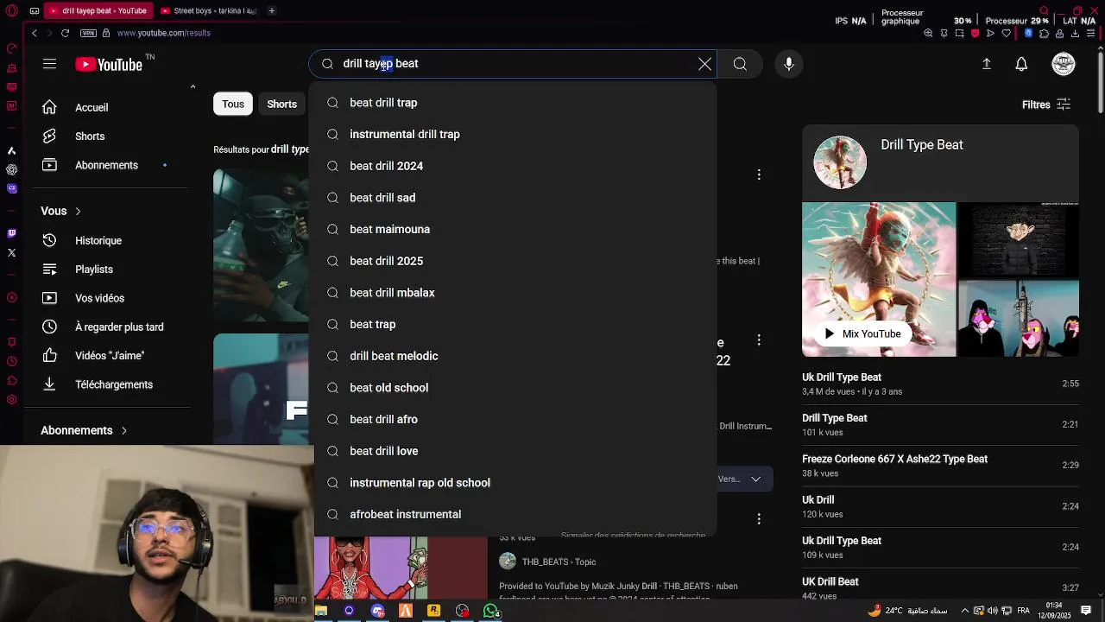Select the 'Shorts' filter chip
The image size is (1105, 622).
click(x=281, y=104)
